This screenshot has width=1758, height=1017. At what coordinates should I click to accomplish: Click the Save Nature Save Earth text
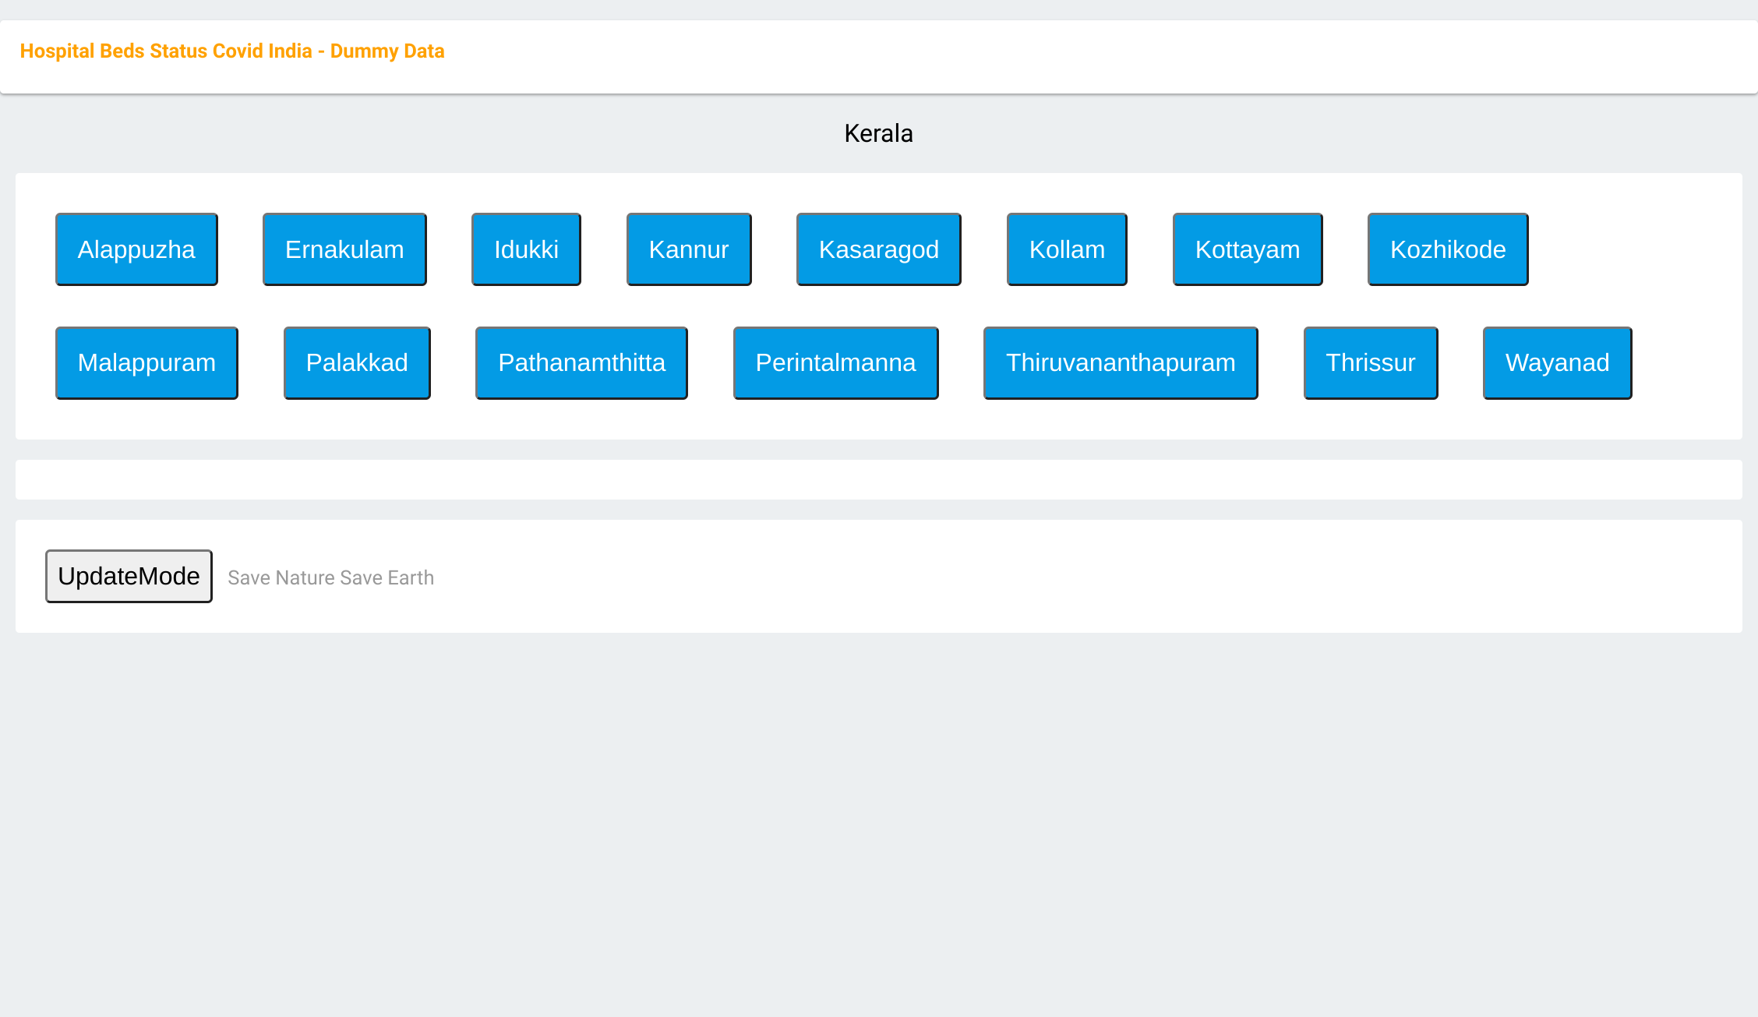(330, 577)
